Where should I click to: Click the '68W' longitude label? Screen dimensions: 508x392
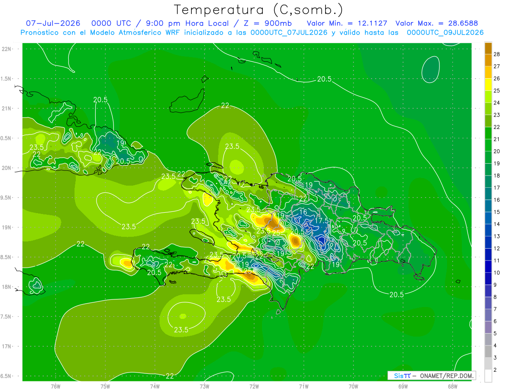pyautogui.click(x=453, y=387)
